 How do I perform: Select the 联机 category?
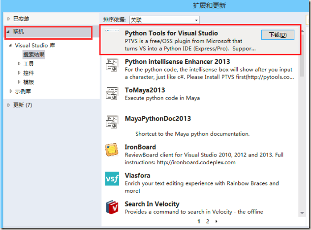click(x=19, y=31)
